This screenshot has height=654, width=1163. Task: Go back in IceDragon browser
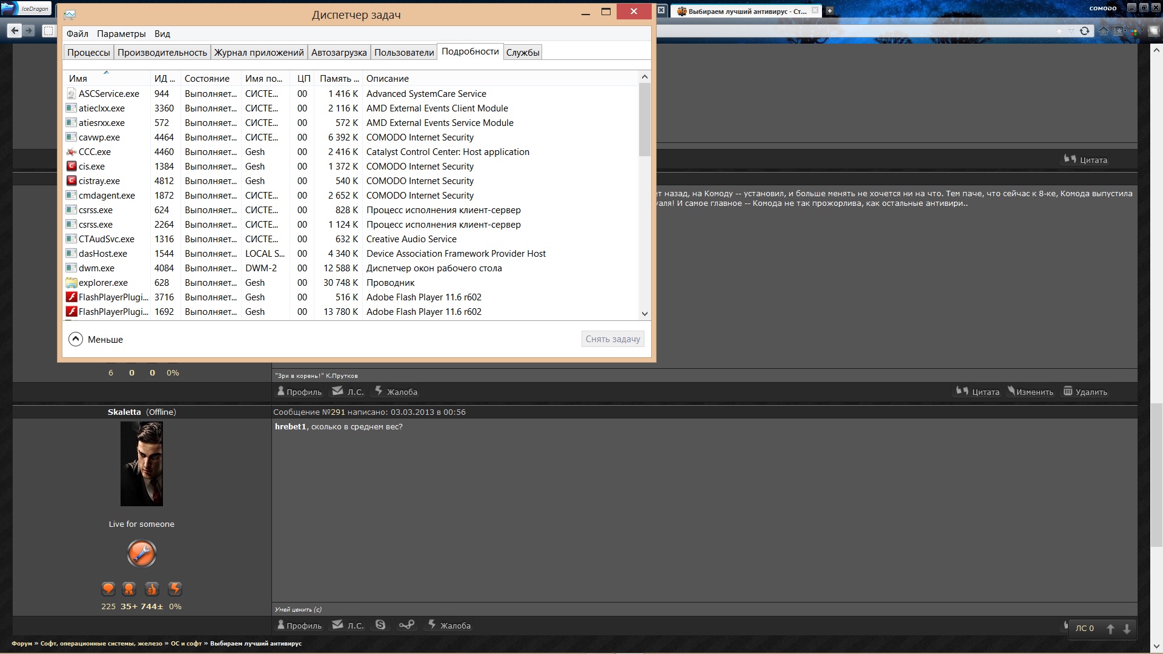click(15, 30)
